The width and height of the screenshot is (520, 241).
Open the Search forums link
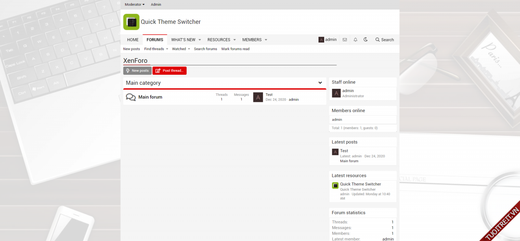coord(206,49)
